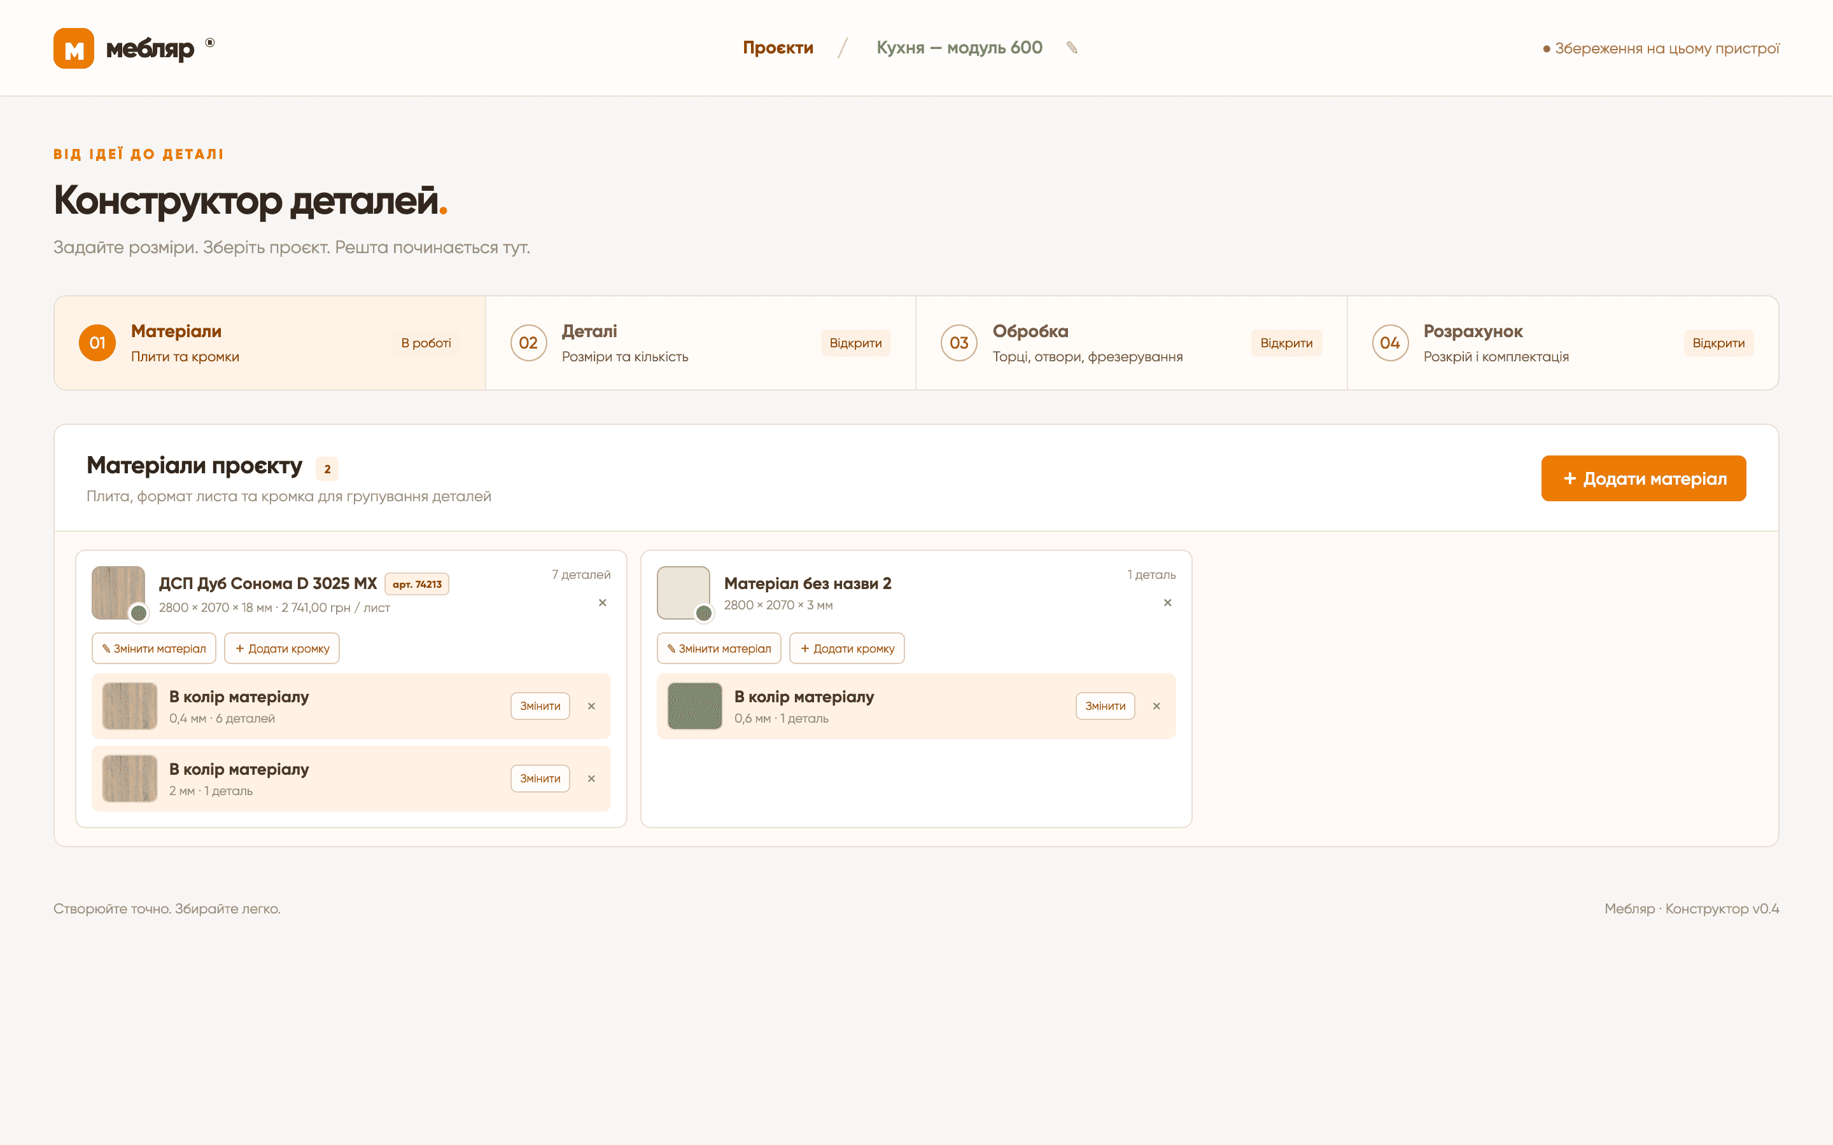Remove the ДСП Дуб Сонома material card
1833x1145 pixels.
pos(602,603)
